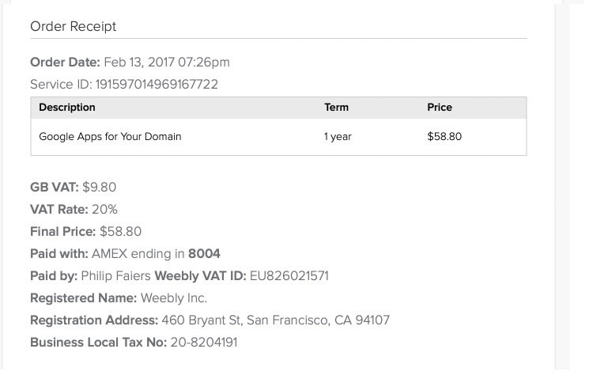Click the VAT Rate 20% value
The height and width of the screenshot is (383, 593).
coord(103,210)
